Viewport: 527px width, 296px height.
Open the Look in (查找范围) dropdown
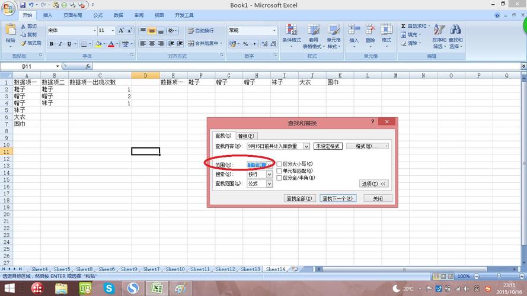(269, 184)
